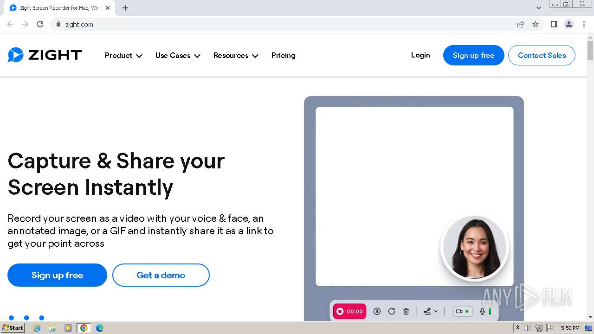Go to the Pricing page
Image resolution: width=594 pixels, height=334 pixels.
[283, 55]
